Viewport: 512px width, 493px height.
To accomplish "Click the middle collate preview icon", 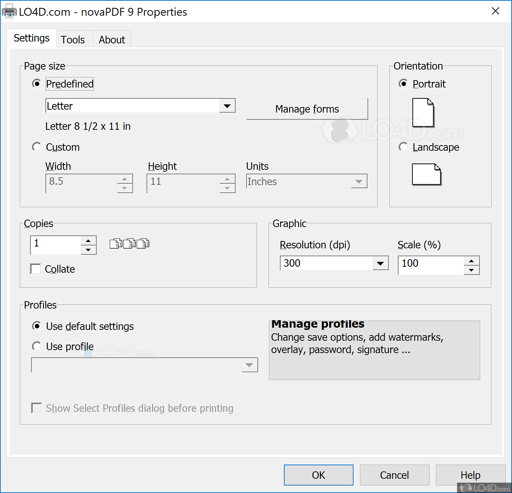I will tap(130, 244).
